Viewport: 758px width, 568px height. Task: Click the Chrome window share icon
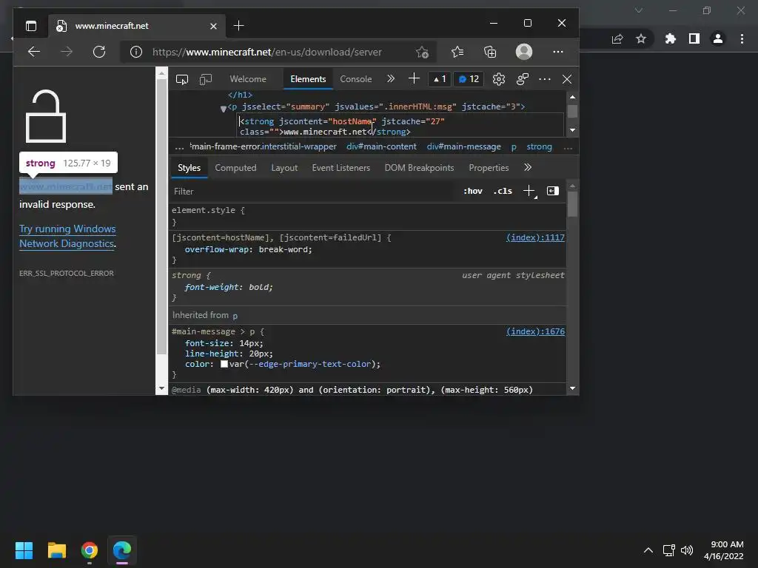[x=617, y=38]
